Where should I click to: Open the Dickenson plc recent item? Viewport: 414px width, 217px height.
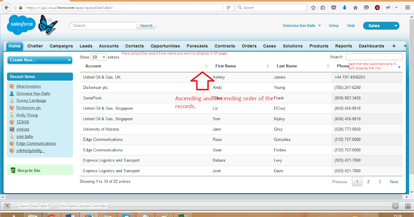click(x=29, y=108)
